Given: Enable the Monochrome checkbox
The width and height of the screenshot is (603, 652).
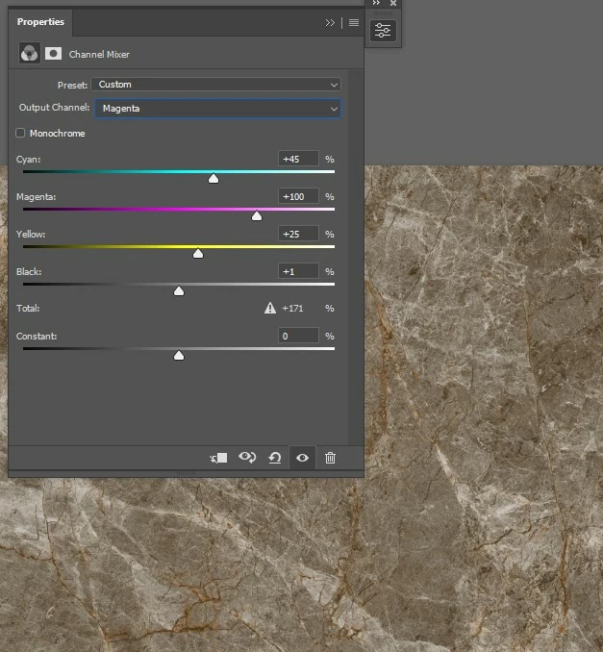Looking at the screenshot, I should (21, 134).
